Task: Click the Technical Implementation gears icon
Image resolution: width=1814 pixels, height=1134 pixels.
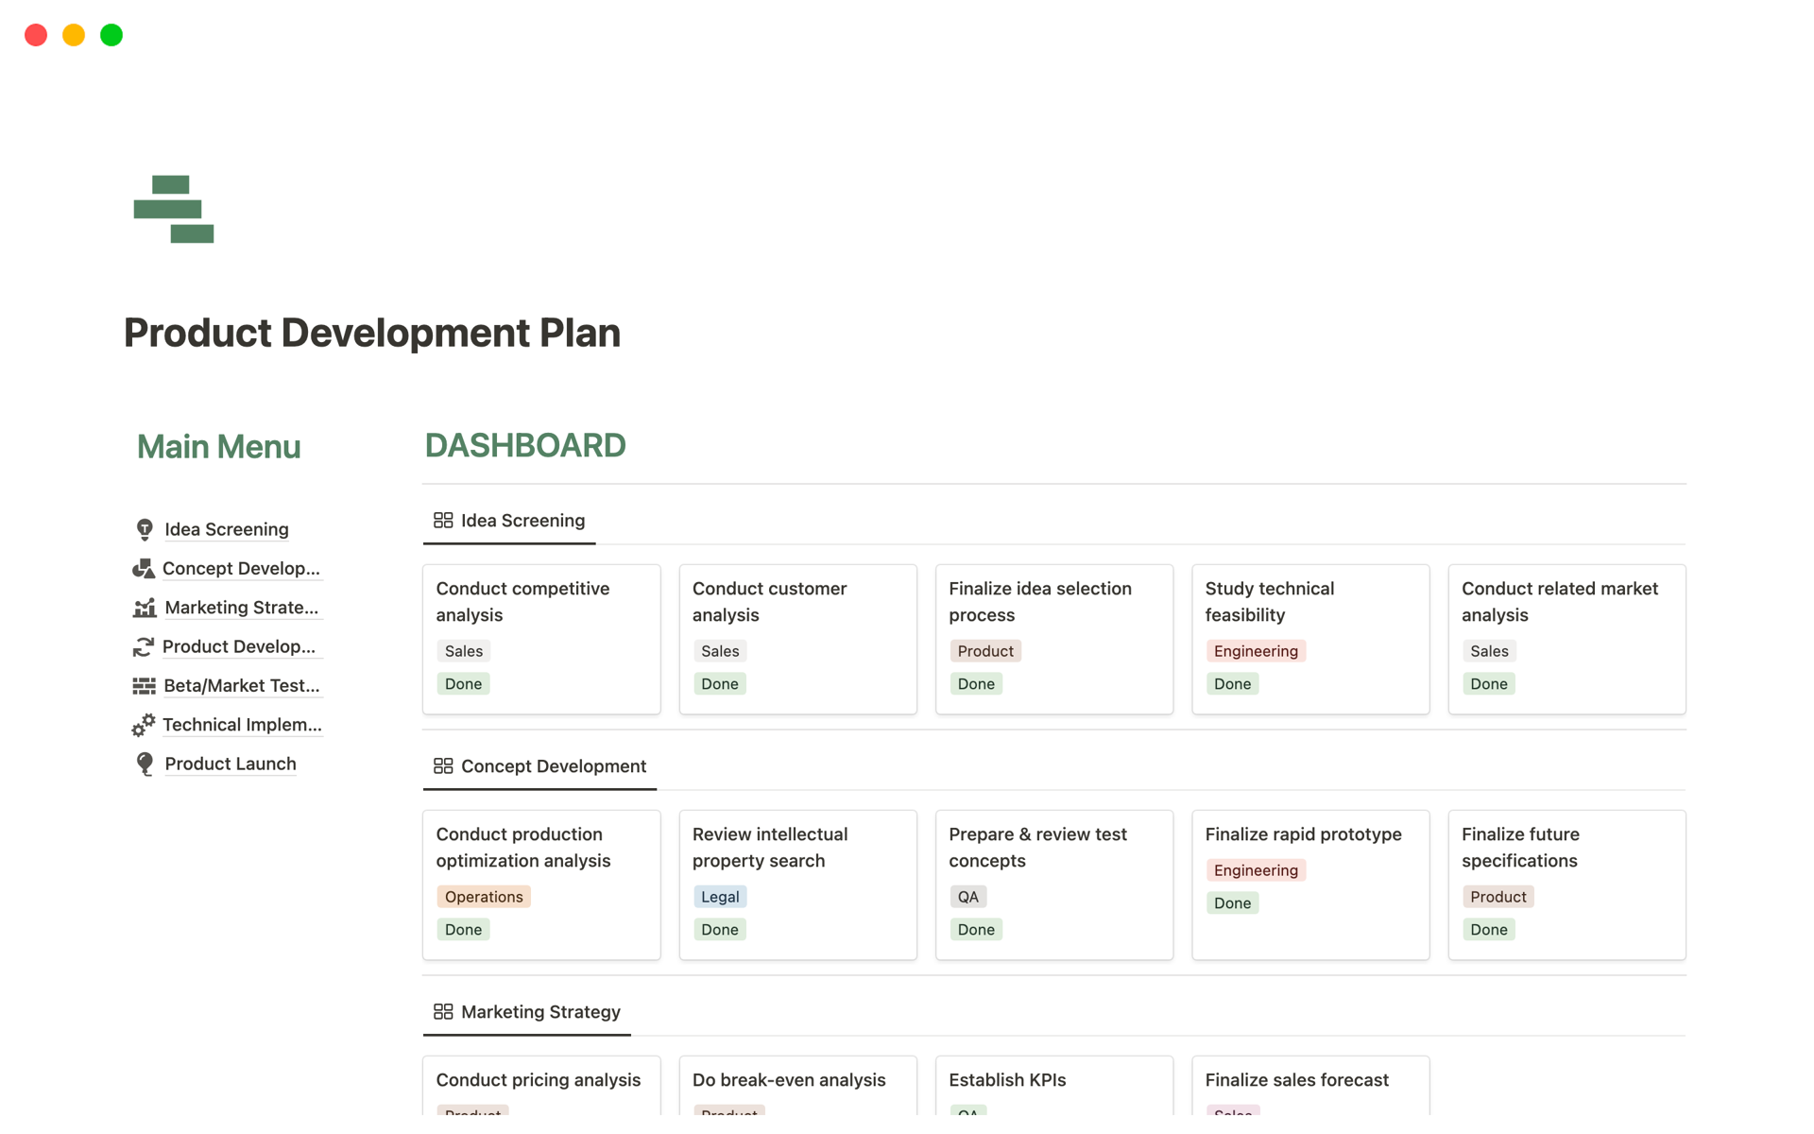Action: tap(144, 725)
